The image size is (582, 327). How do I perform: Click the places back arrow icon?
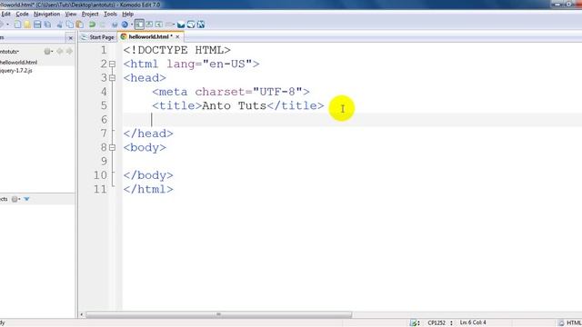click(60, 51)
